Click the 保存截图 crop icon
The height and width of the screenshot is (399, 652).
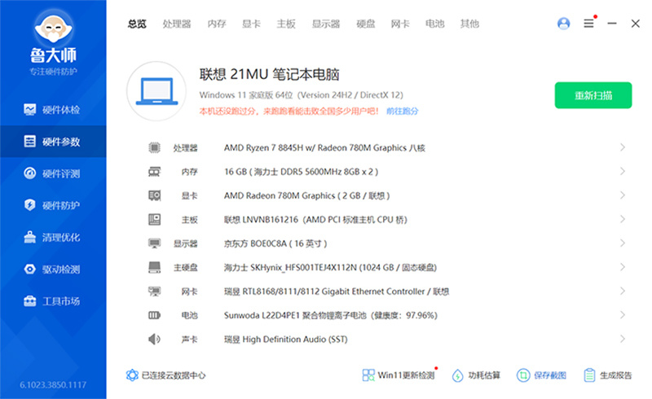(x=523, y=375)
